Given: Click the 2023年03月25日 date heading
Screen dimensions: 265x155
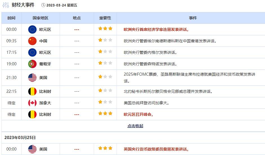Looking at the screenshot, I should click(x=20, y=138).
